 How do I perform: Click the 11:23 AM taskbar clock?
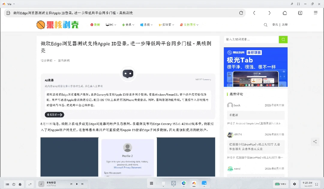[x=307, y=184]
